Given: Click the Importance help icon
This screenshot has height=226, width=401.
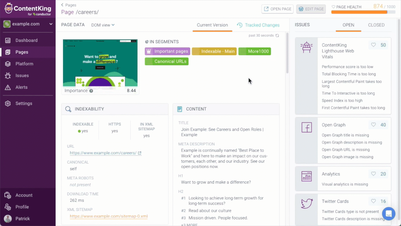Looking at the screenshot, I should click(x=91, y=91).
